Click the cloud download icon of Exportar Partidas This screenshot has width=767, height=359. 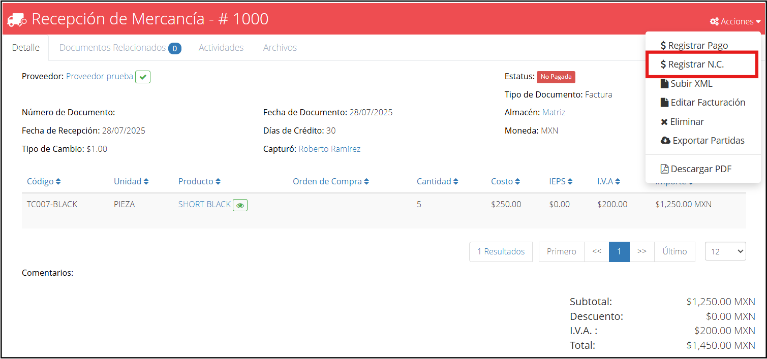(x=665, y=140)
